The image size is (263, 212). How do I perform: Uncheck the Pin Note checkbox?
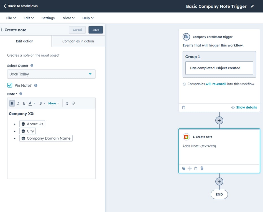(9, 85)
